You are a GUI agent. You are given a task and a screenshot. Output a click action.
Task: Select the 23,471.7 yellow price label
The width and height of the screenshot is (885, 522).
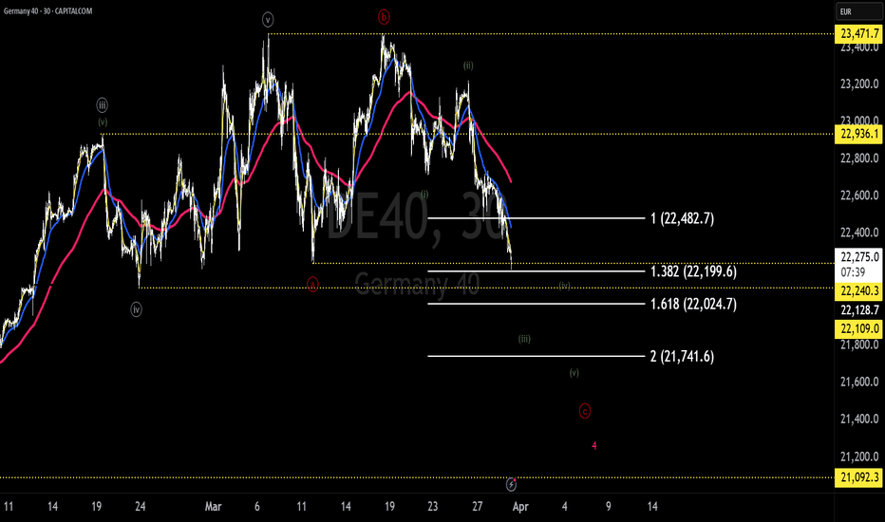(x=859, y=34)
